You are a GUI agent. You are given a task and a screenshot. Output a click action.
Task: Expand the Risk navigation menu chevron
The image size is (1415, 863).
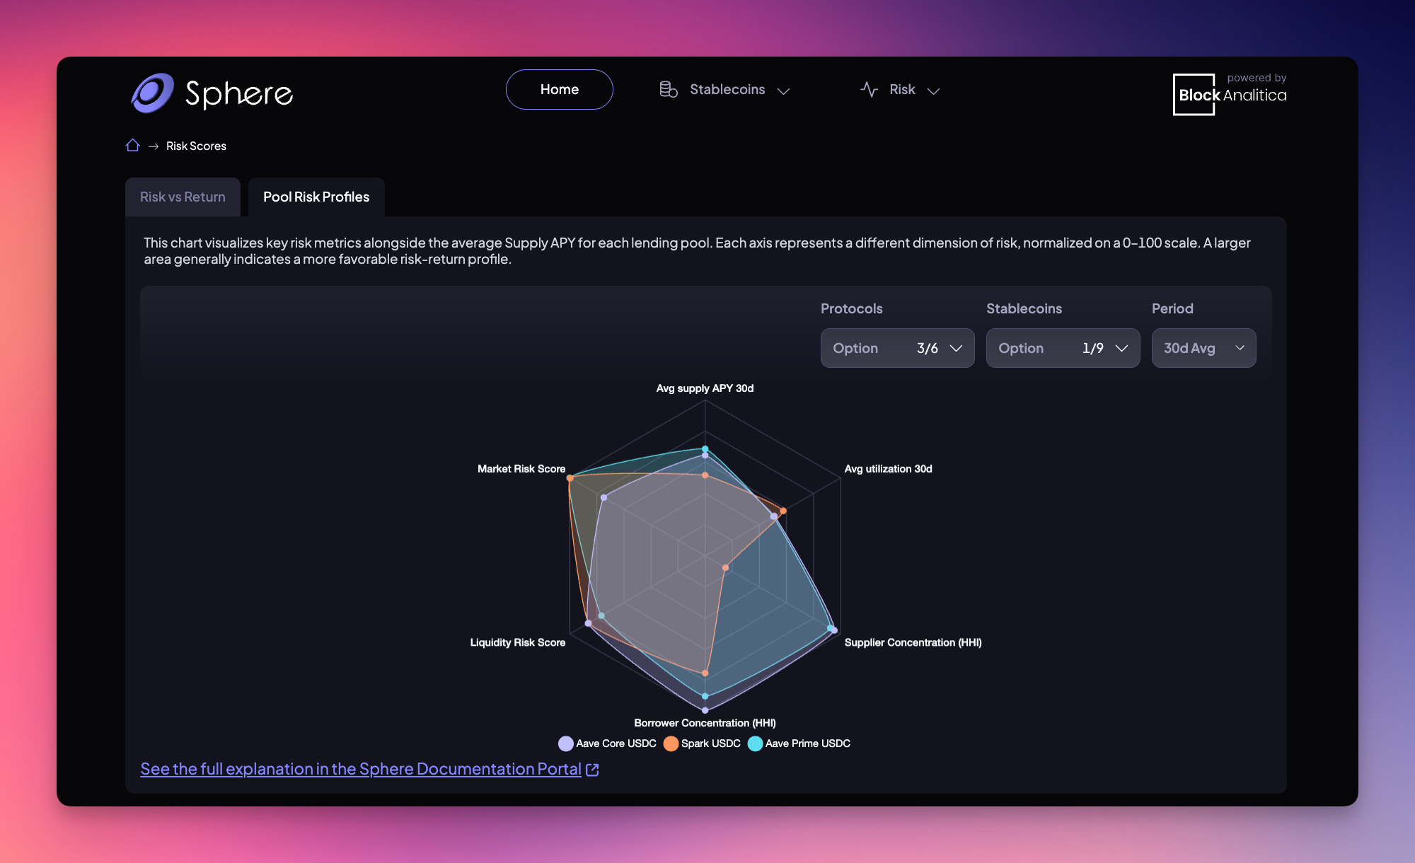(x=933, y=91)
